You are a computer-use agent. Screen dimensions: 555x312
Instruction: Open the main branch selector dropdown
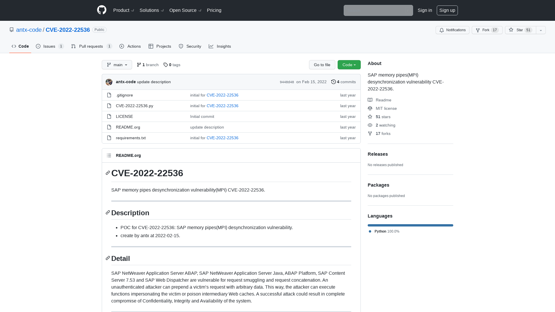tap(117, 65)
